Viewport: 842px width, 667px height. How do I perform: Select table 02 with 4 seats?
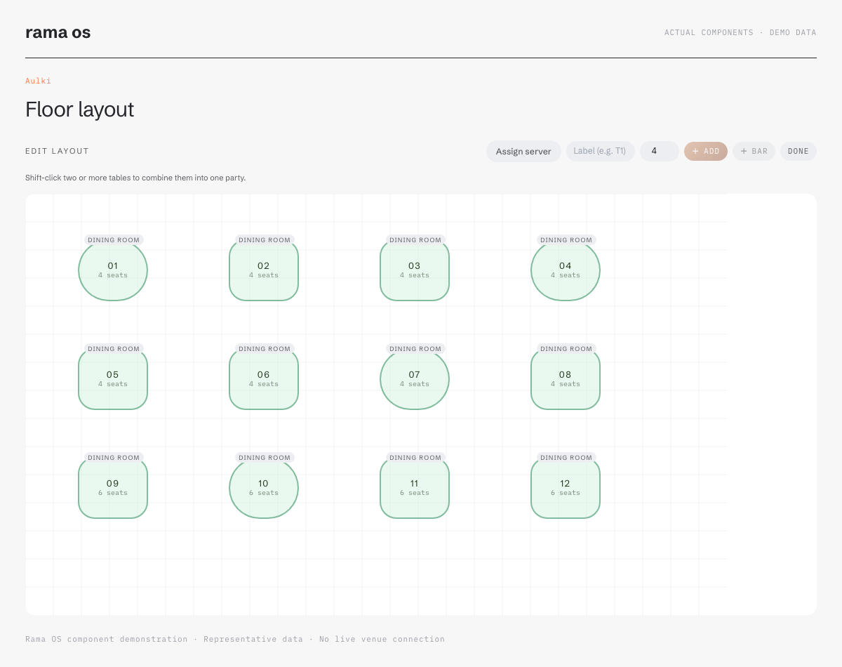(x=264, y=270)
